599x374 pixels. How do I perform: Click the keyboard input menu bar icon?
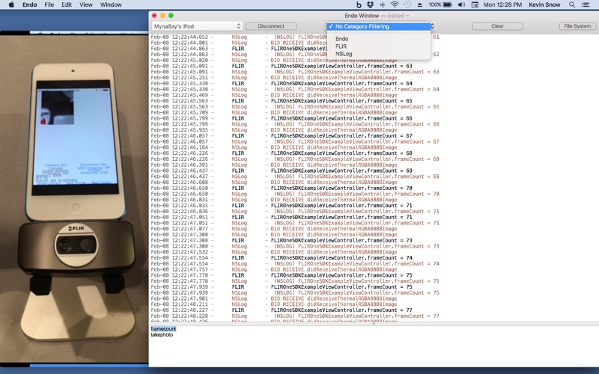[x=475, y=4]
